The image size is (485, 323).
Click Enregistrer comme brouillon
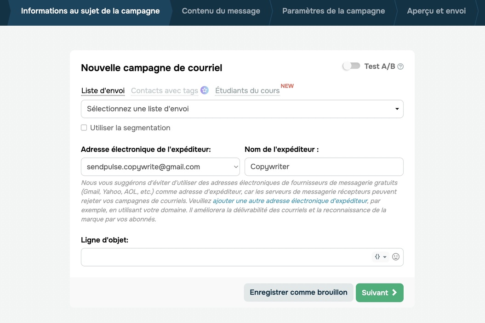pyautogui.click(x=298, y=292)
